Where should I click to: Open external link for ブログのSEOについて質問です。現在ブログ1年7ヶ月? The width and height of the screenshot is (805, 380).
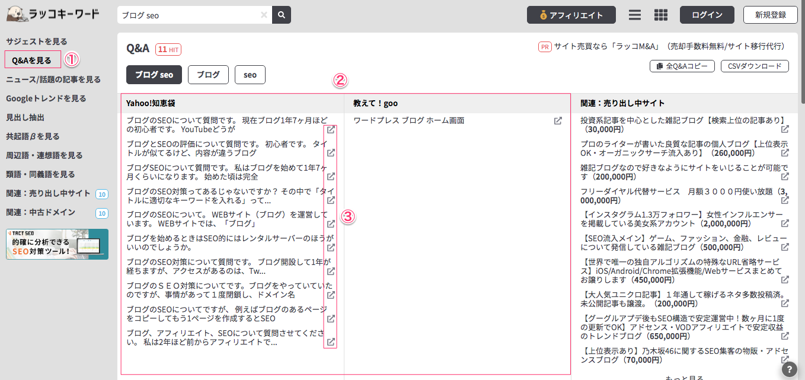pos(331,129)
